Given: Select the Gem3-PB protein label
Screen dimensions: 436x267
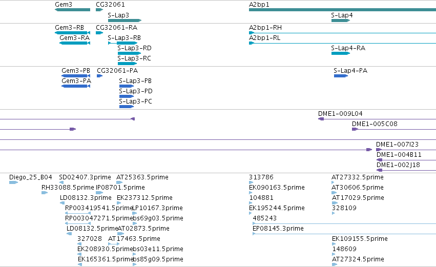Looking at the screenshot, I should tap(76, 71).
